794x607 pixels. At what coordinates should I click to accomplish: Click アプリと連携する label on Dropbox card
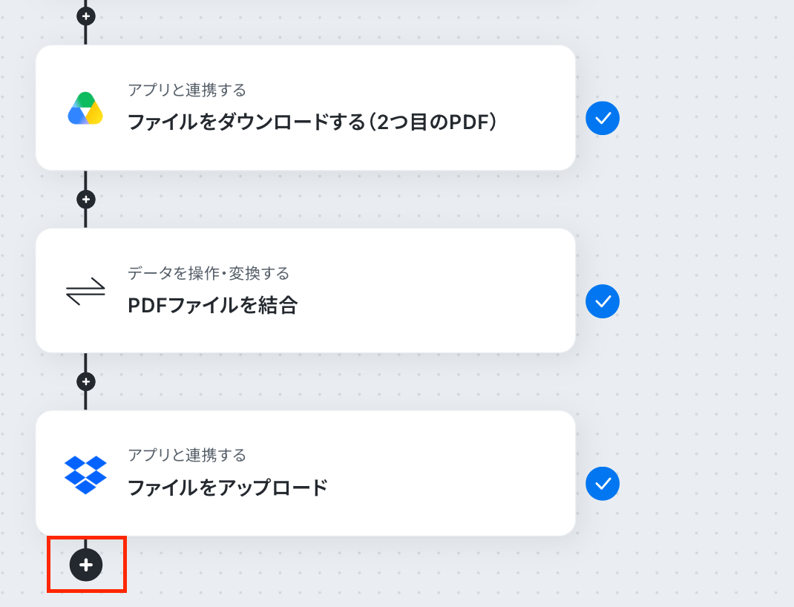tap(187, 455)
